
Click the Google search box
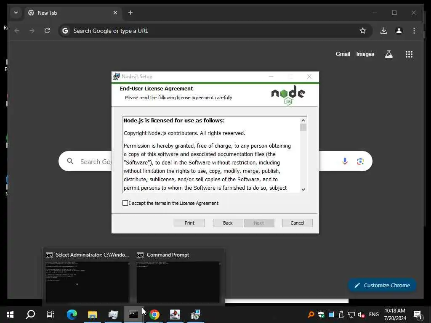click(215, 161)
